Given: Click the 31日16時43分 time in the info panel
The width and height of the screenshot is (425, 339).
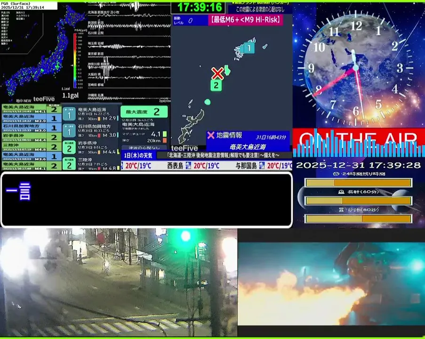Looking at the screenshot, I should [x=271, y=137].
